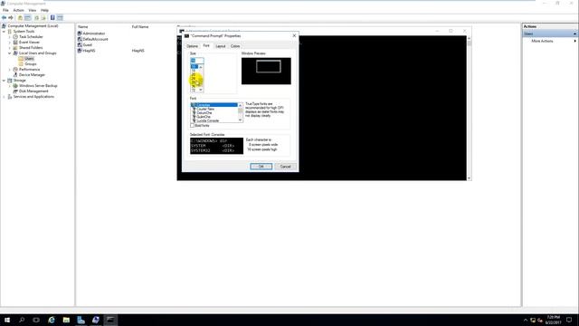579x326 pixels.
Task: Select Consolas in the Font list
Action: click(x=214, y=105)
